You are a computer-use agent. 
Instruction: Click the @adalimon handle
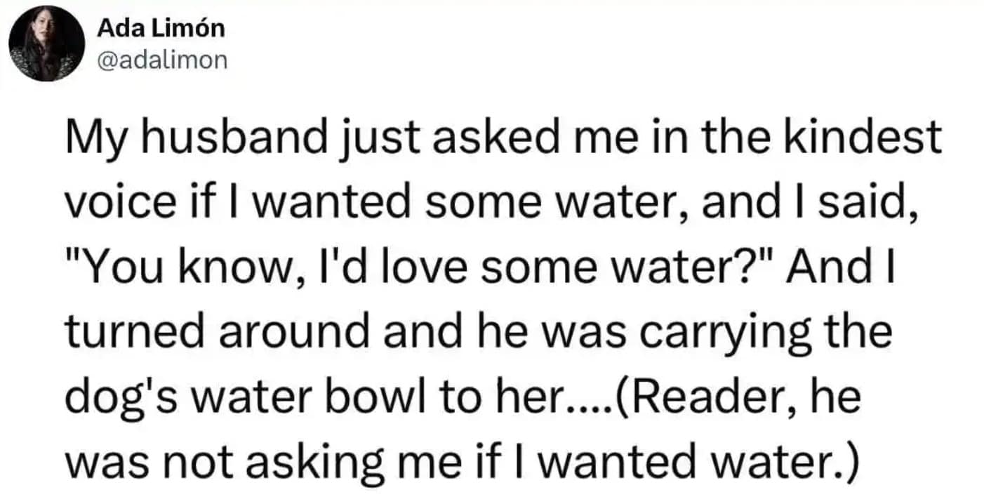(x=163, y=61)
